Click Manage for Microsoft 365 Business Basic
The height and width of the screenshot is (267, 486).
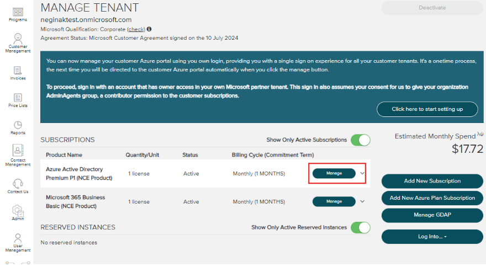tap(334, 202)
